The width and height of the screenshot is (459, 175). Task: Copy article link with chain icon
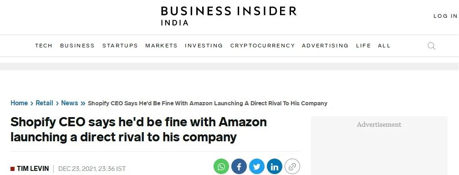tap(292, 166)
